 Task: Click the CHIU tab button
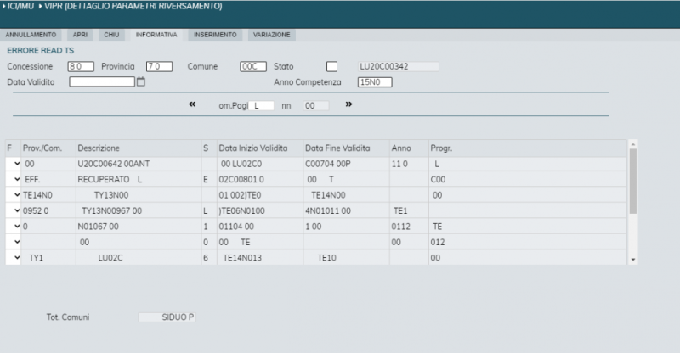[x=111, y=35]
